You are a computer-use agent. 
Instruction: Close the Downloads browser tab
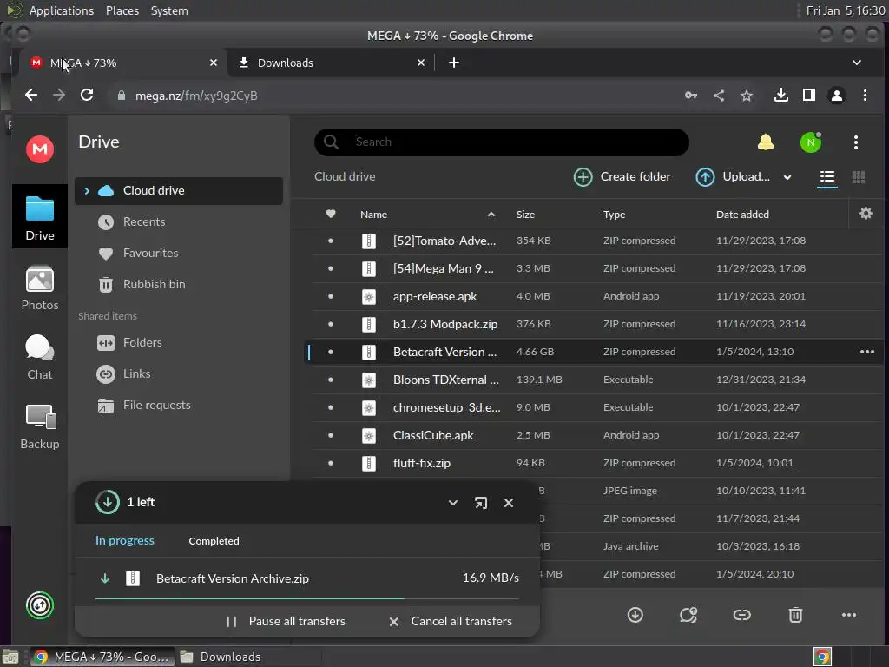(421, 63)
